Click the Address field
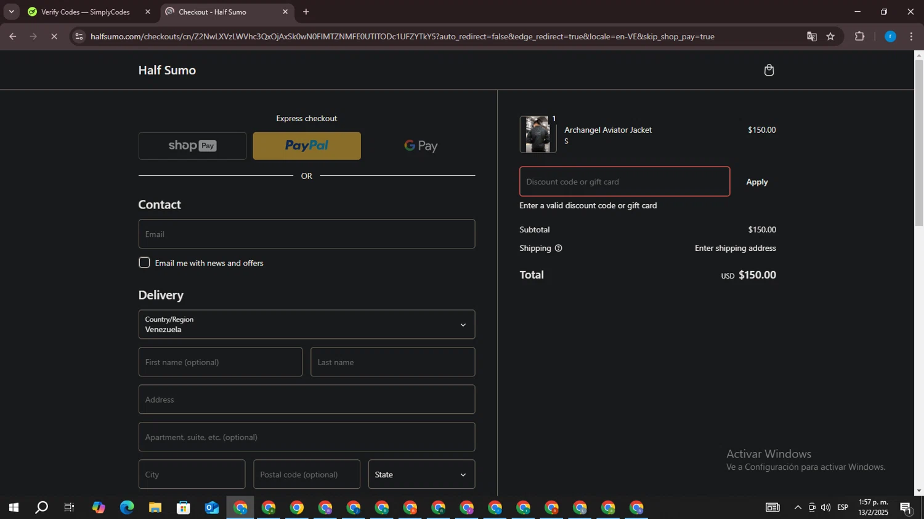 tap(307, 399)
